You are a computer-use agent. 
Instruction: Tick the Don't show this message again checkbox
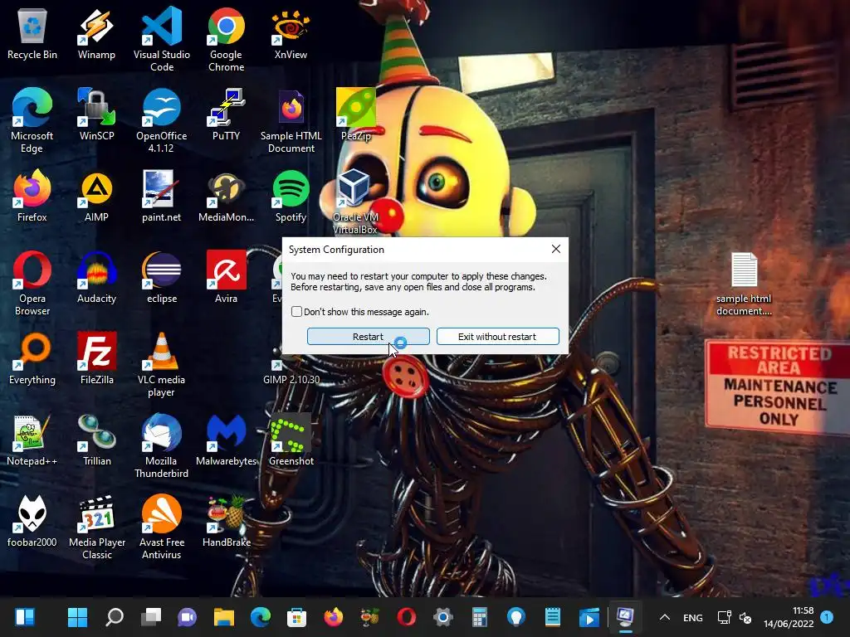[x=296, y=312]
